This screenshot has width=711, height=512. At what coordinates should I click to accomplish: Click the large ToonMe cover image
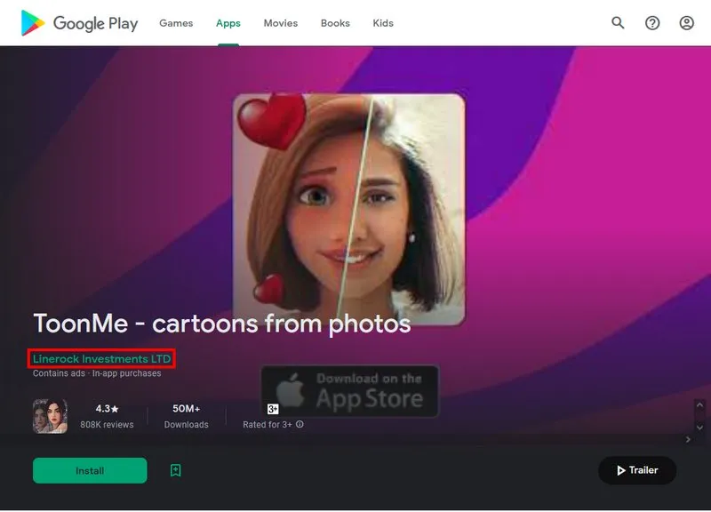point(348,209)
